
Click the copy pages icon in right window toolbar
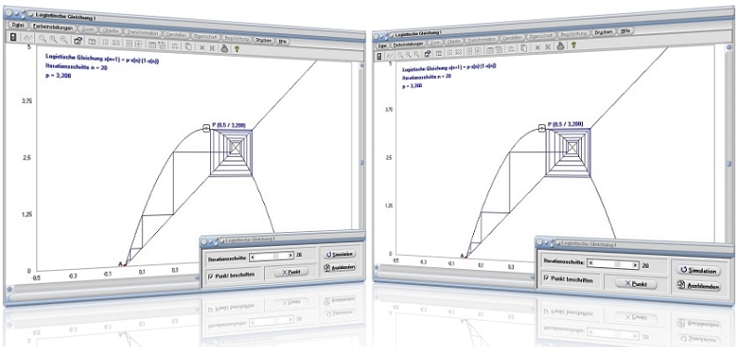click(x=523, y=48)
